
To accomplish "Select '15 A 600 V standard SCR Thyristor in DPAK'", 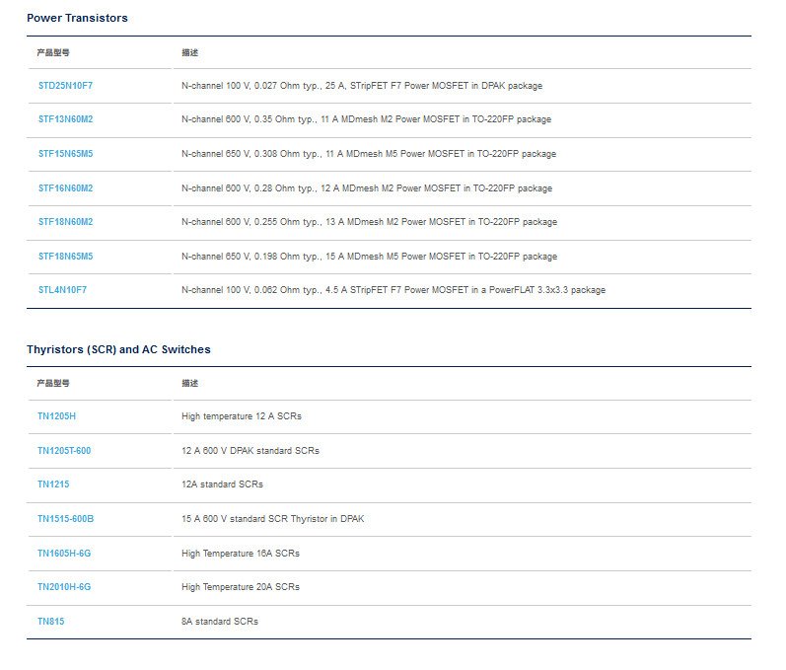I will (x=273, y=519).
